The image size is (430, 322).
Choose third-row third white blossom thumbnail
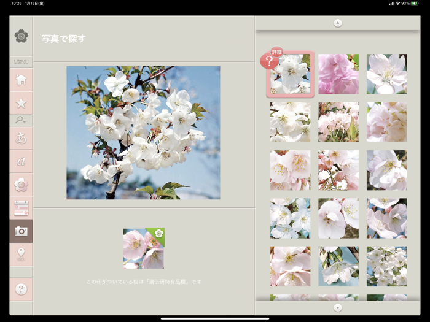(386, 170)
